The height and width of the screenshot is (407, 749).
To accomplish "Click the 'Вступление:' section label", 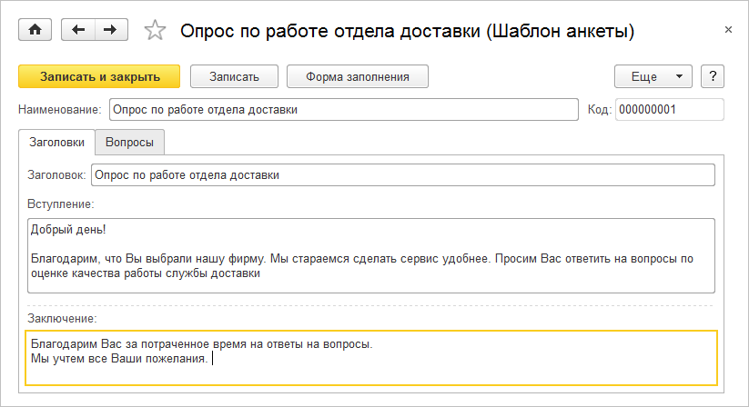I will 61,204.
